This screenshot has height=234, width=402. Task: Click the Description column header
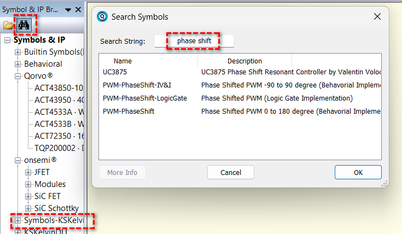click(244, 61)
